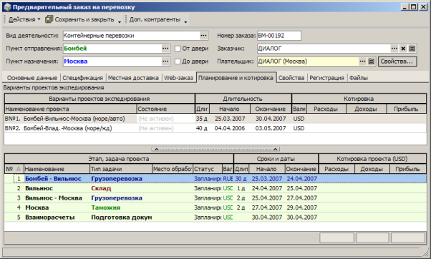The image size is (431, 259).
Task: Enable the До двери checkbox
Action: [178, 62]
